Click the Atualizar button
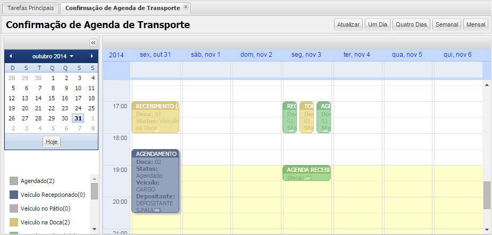The width and height of the screenshot is (492, 235). 348,25
